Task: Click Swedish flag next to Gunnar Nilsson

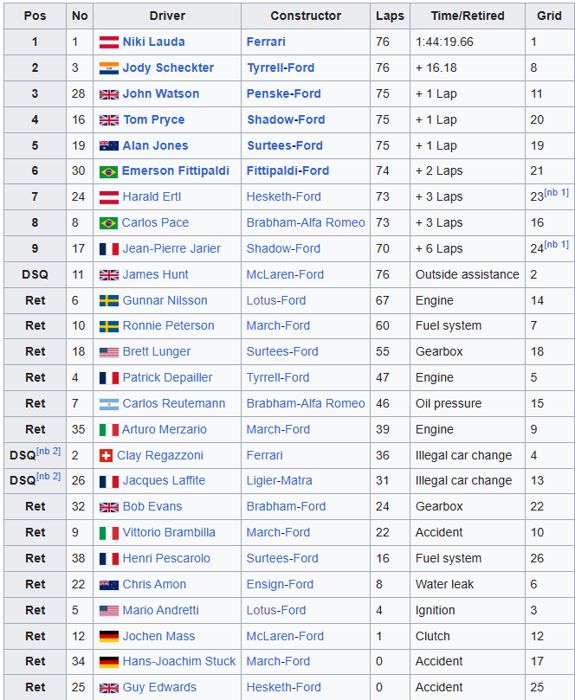Action: coord(108,301)
